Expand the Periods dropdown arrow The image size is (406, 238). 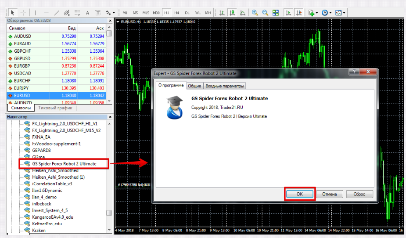331,13
